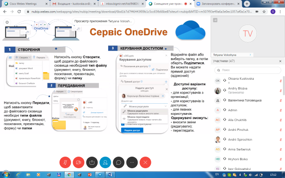Click Oksana Kustovska muted mic icon
The height and width of the screenshot is (178, 285).
pyautogui.click(x=281, y=81)
